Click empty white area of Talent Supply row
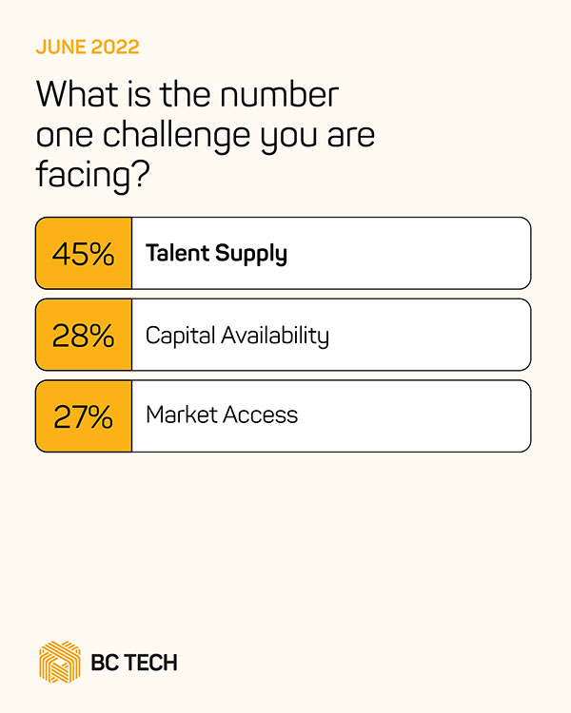This screenshot has width=571, height=713. 419,254
